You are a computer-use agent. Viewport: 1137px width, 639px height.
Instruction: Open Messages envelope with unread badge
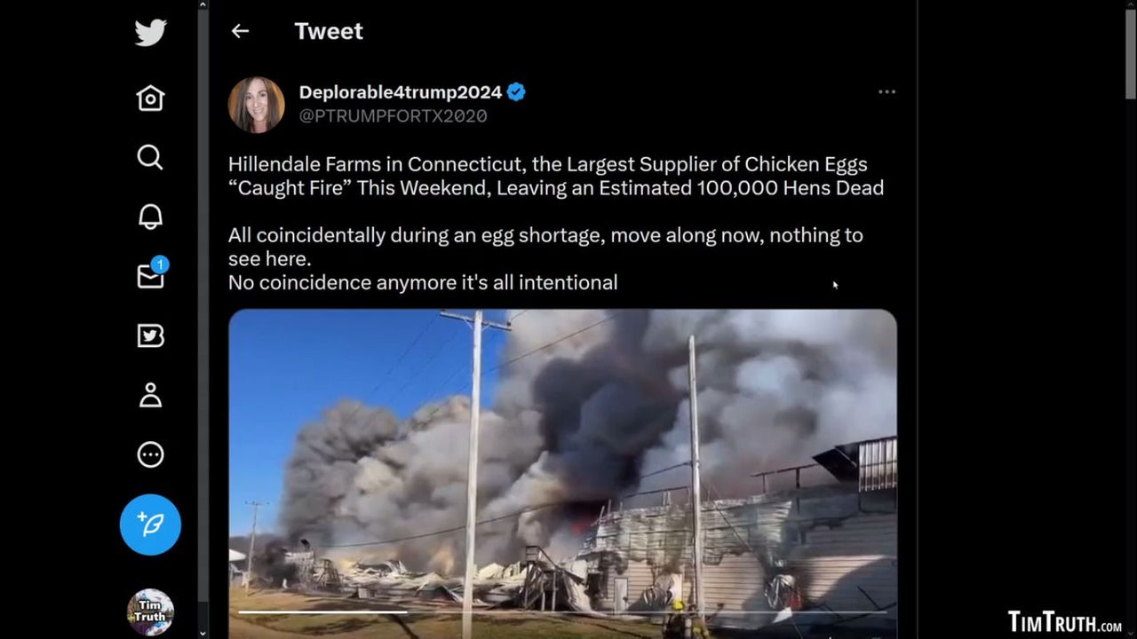pyautogui.click(x=151, y=275)
